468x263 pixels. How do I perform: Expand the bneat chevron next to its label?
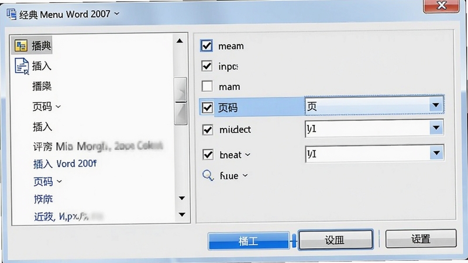pyautogui.click(x=247, y=155)
